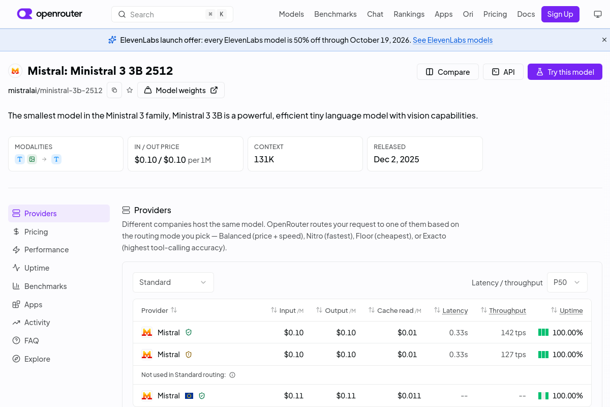The height and width of the screenshot is (407, 610).
Task: Open the P50 percentile dropdown
Action: pos(567,282)
